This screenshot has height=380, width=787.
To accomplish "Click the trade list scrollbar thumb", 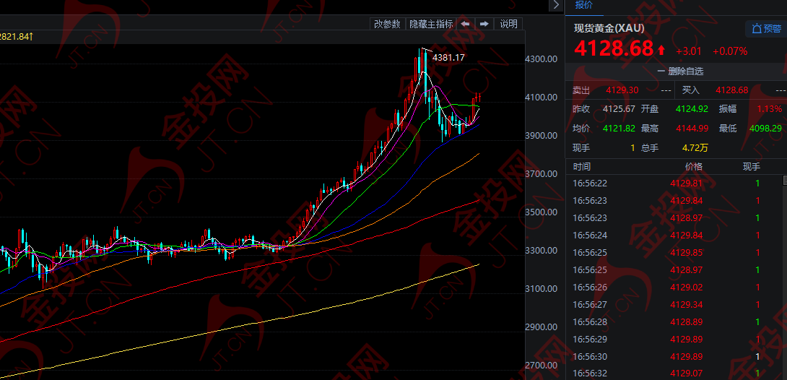I will (x=785, y=180).
